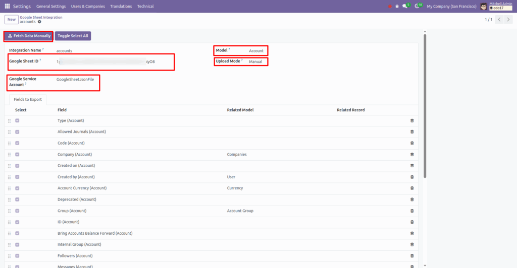This screenshot has height=268, width=517.
Task: Click the Related Model column header
Action: point(240,110)
